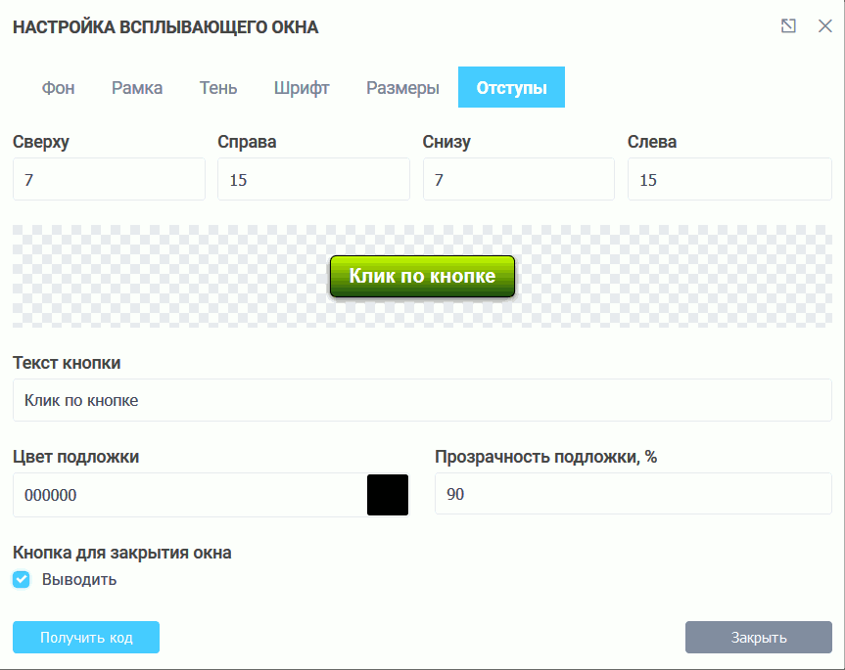The width and height of the screenshot is (845, 670).
Task: Click the Снизу padding field
Action: (x=518, y=178)
